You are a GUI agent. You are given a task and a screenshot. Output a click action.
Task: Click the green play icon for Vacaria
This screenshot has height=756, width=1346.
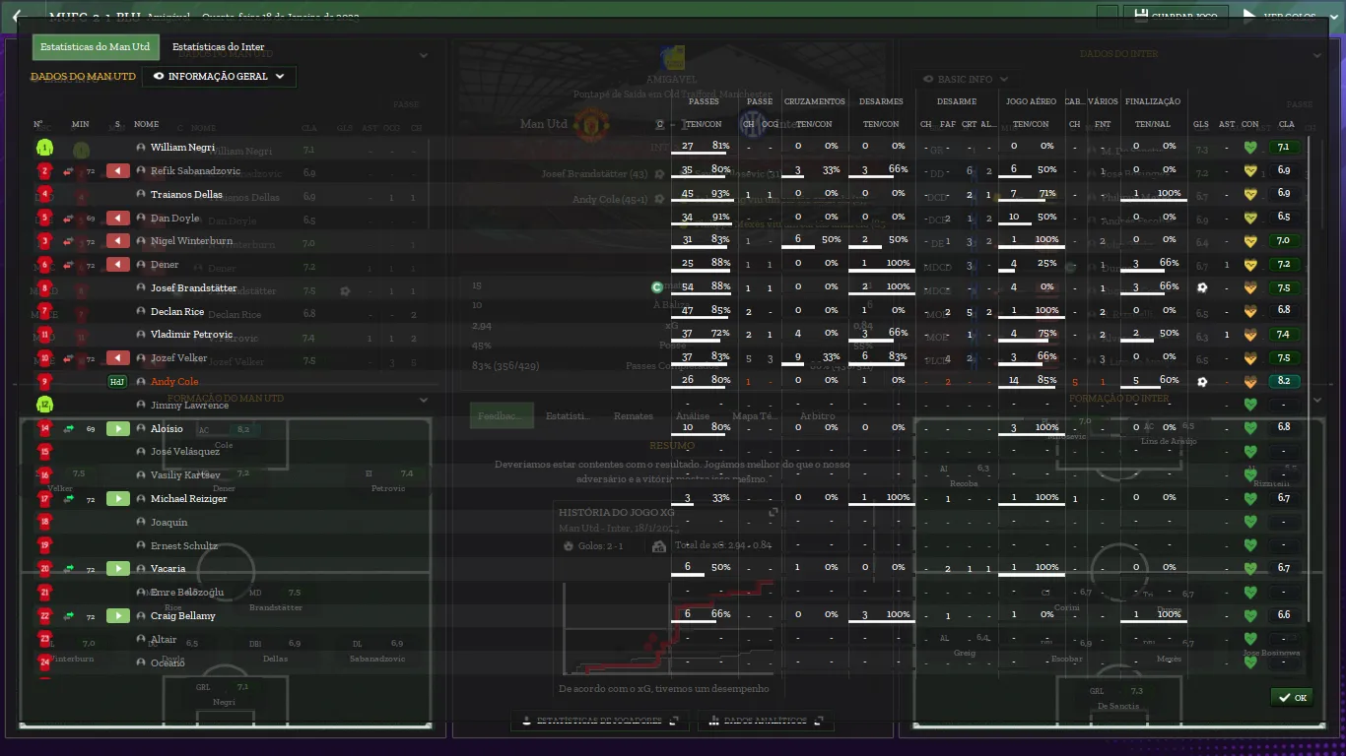(x=117, y=569)
